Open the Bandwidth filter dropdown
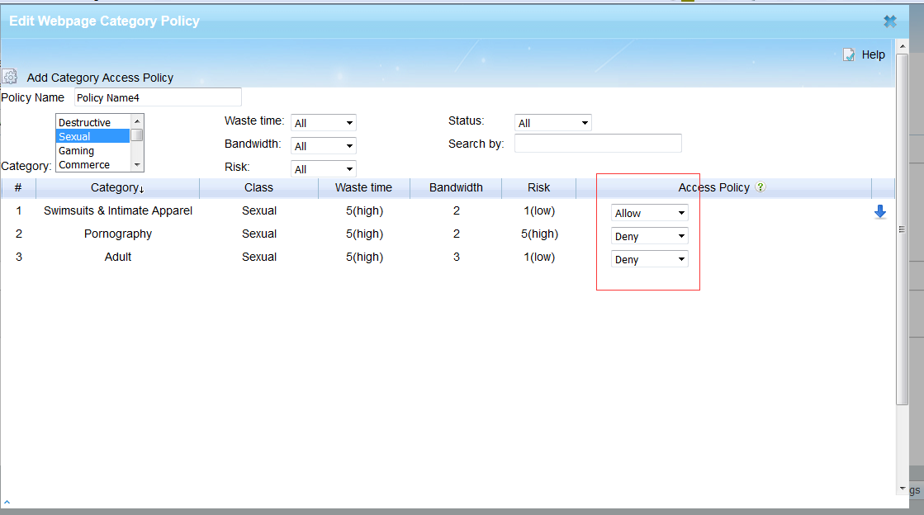Viewport: 924px width, 515px height. point(324,145)
